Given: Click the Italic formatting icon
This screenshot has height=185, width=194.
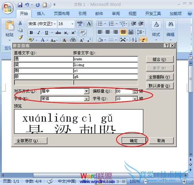Looking at the screenshot, I should click(39, 33).
